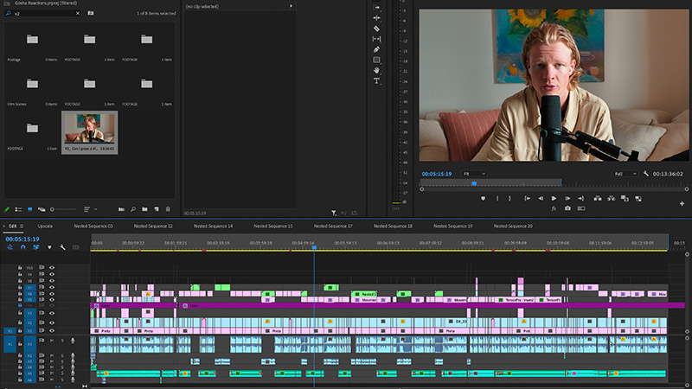Switch to the Upscale sequence tab
Screen dimensions: 692x389
pyautogui.click(x=45, y=226)
